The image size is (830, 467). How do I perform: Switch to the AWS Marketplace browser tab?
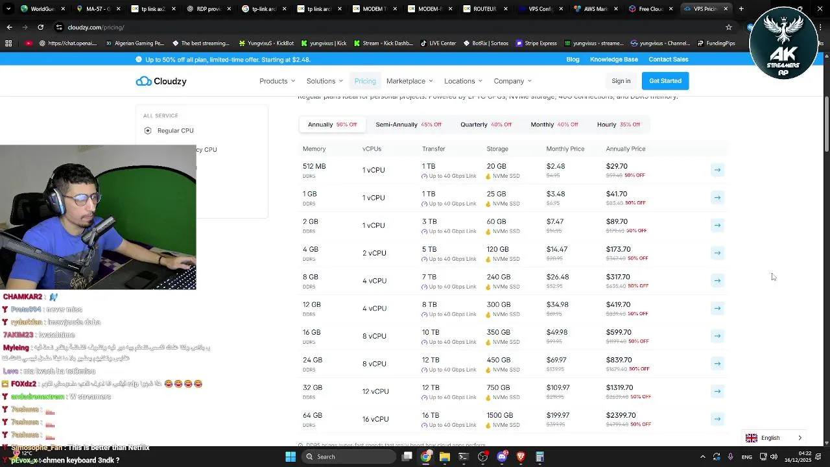tap(595, 9)
